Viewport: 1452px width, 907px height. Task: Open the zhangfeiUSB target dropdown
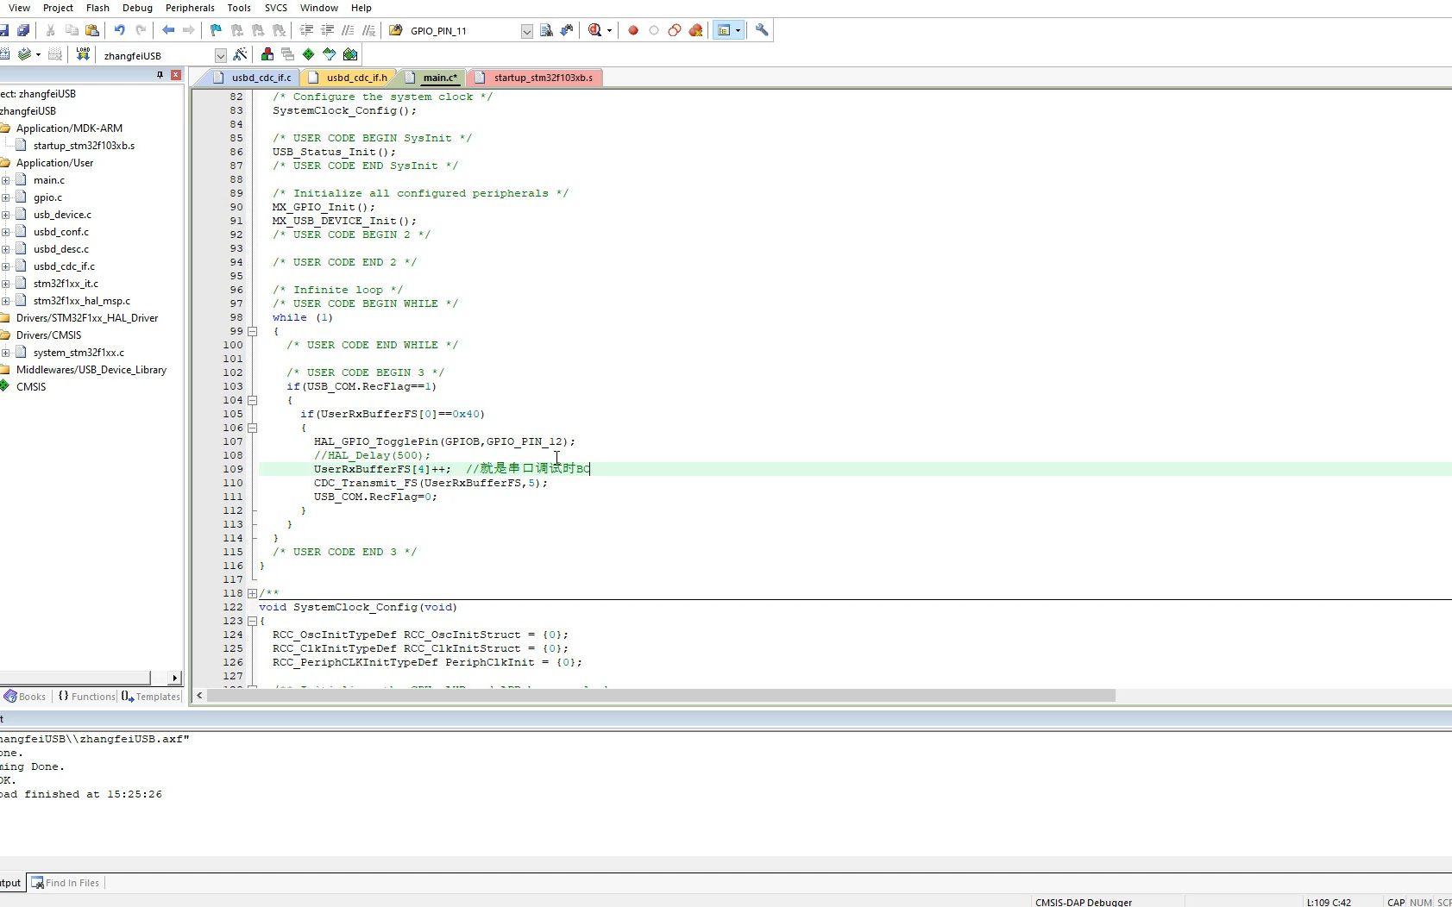220,55
